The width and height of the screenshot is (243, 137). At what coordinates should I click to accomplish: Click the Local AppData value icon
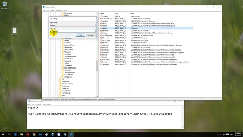101,35
